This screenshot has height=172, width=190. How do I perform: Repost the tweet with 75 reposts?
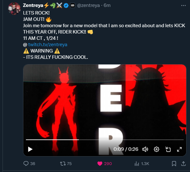63,163
